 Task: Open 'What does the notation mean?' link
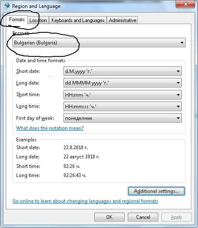(50, 128)
